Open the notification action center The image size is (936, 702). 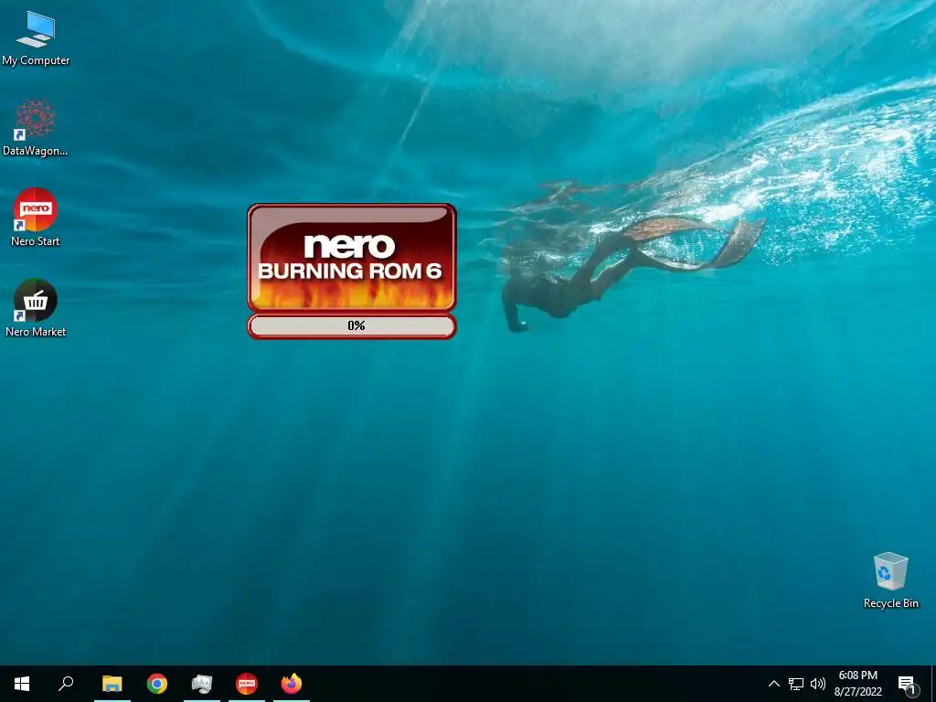point(907,684)
